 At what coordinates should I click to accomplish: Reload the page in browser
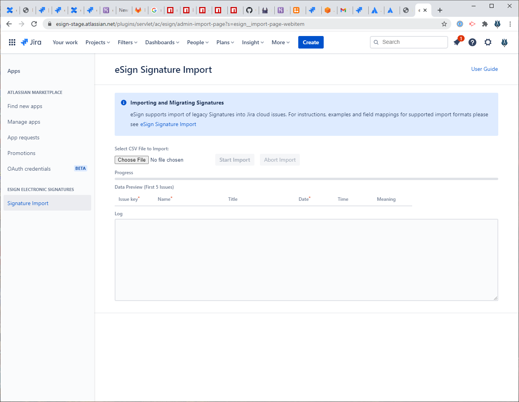tap(34, 24)
